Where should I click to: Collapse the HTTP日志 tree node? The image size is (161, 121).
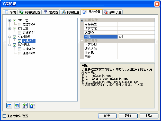point(10,37)
